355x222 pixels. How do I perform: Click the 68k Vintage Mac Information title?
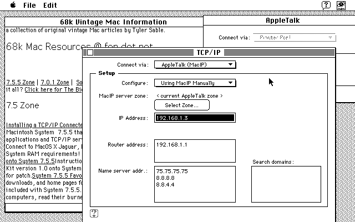[x=113, y=22]
